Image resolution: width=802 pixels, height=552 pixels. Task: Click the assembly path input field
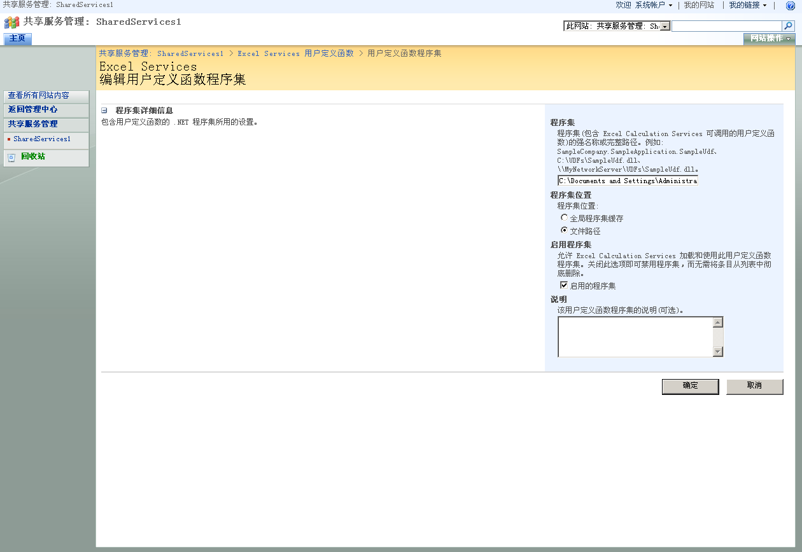click(x=628, y=181)
